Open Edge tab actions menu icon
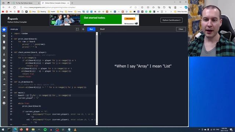235x132 pixels. (8, 3)
